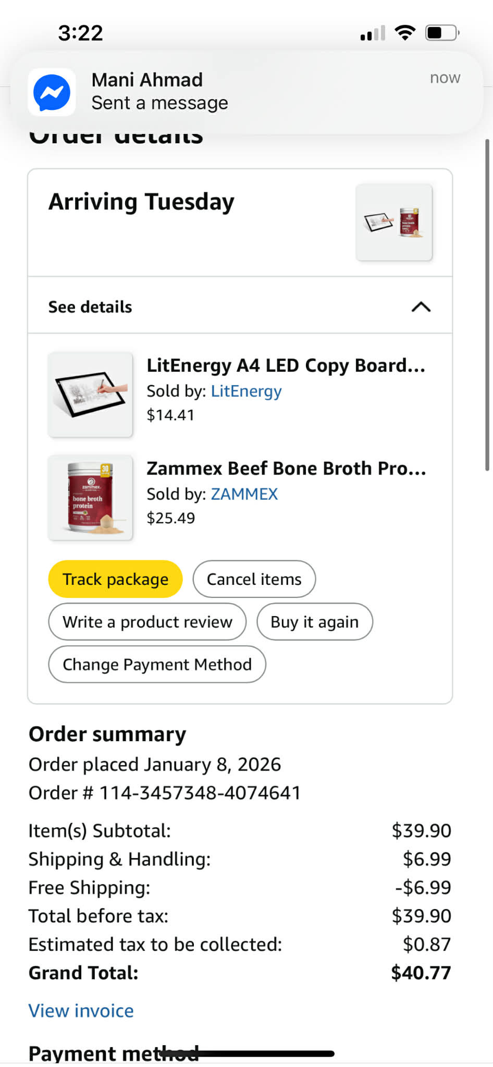Tap the Messenger app icon in notification

52,92
